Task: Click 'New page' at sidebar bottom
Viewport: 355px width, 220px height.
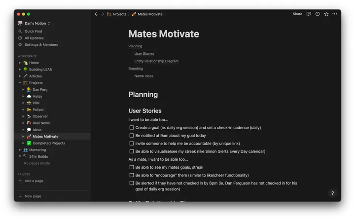Action: coord(33,196)
